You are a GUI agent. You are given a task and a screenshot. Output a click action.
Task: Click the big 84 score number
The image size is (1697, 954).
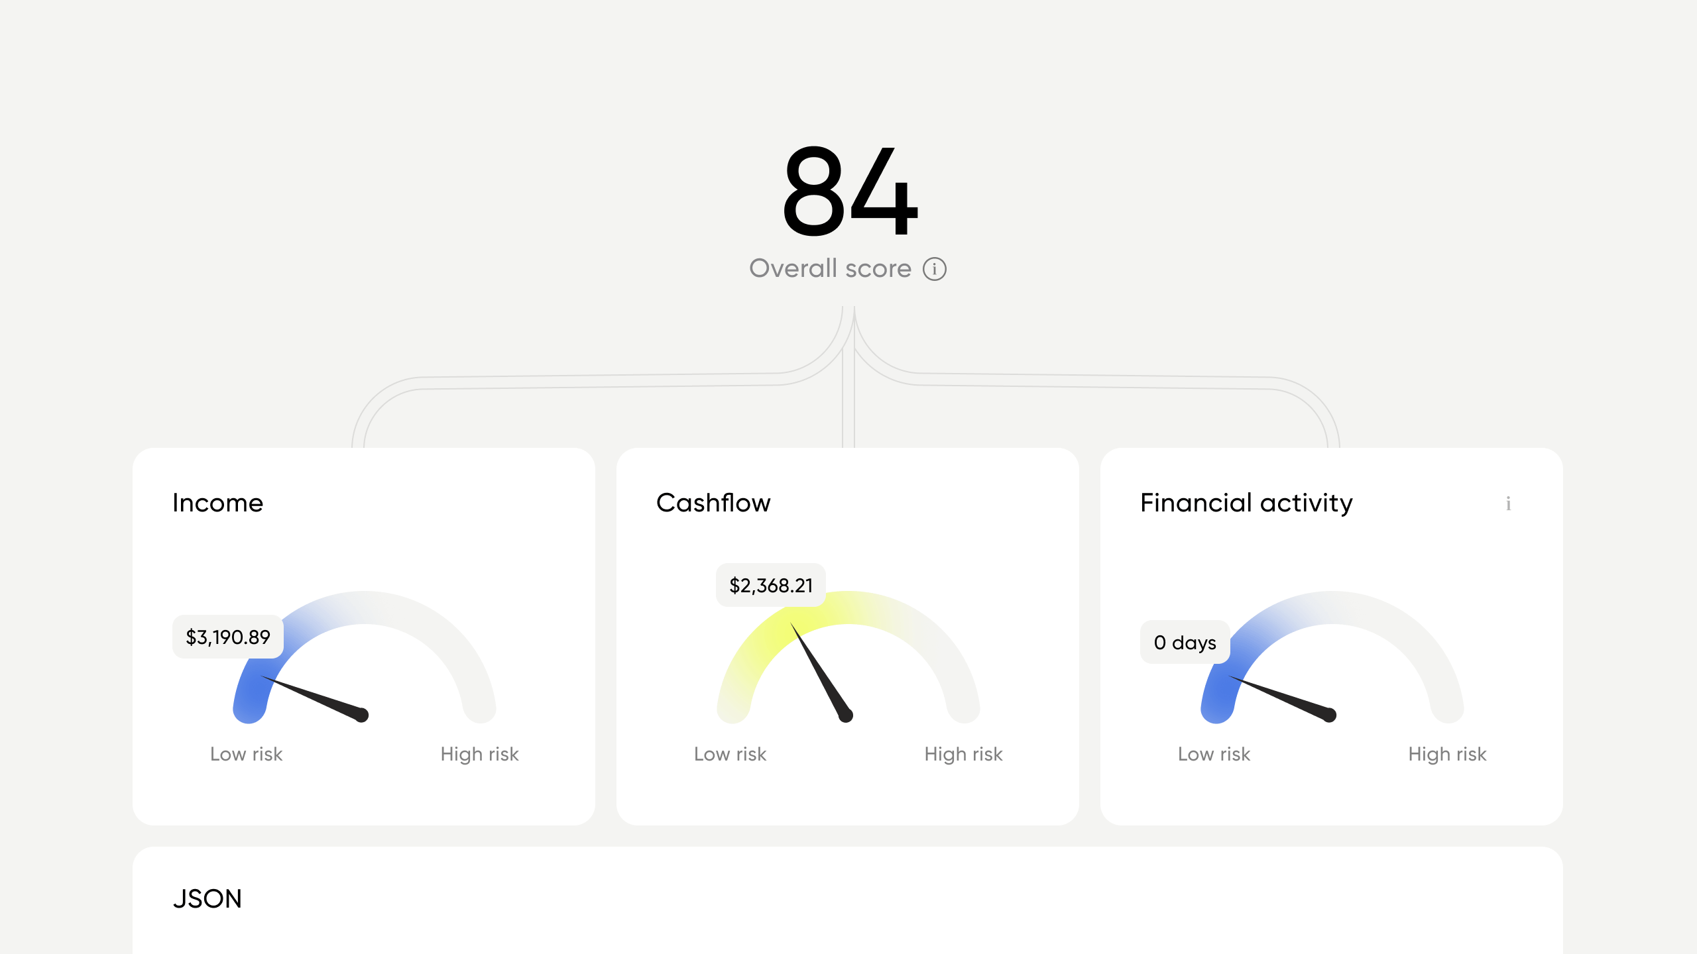(x=849, y=192)
